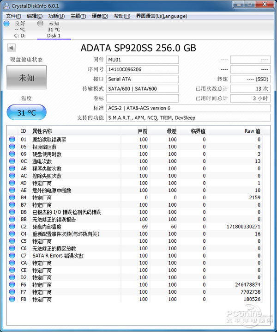Click the blue good-status orb for C: D: disk
277x332 pixels.
pyautogui.click(x=6, y=23)
